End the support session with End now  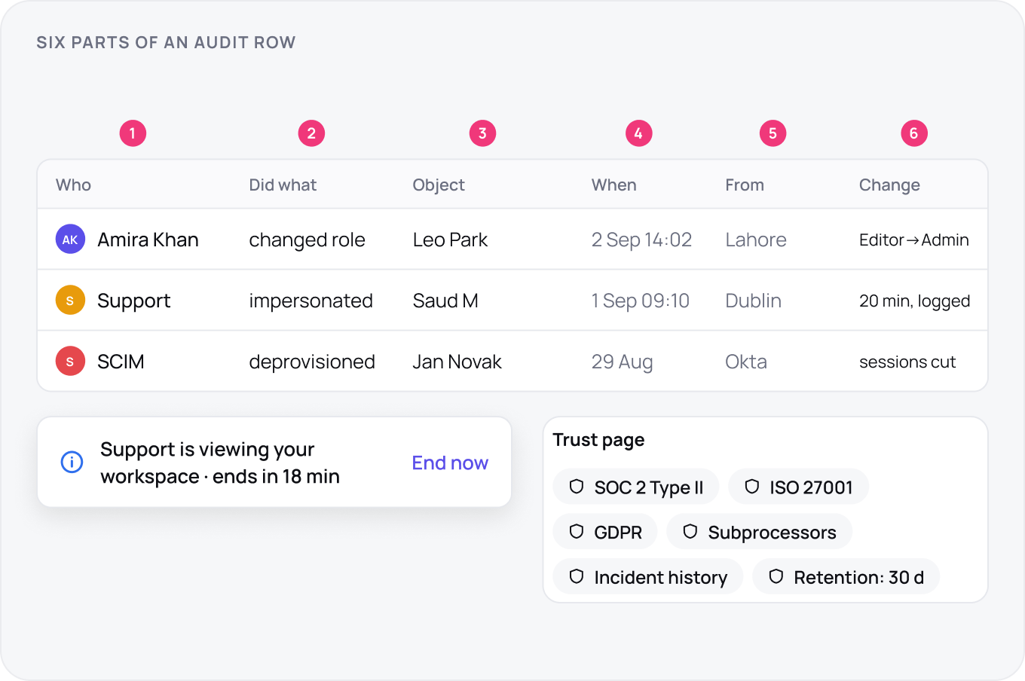450,463
